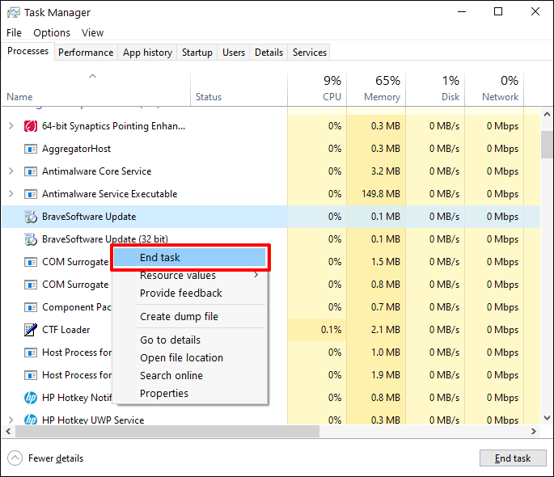This screenshot has height=477, width=554.
Task: Sort by the CPU column header
Action: (x=317, y=90)
